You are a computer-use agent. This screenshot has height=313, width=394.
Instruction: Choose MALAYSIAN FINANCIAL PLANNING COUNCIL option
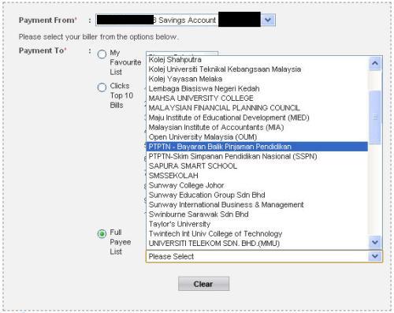click(x=257, y=108)
